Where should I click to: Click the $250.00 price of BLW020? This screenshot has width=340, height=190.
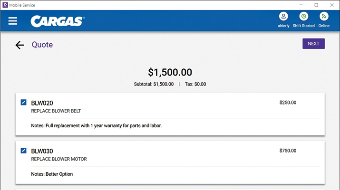(x=288, y=102)
